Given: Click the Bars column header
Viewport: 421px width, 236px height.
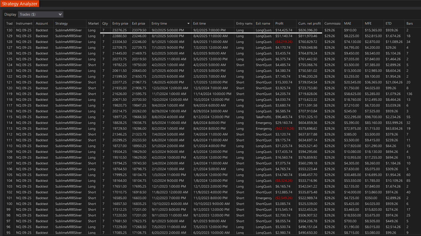Looking at the screenshot, I should tap(409, 24).
